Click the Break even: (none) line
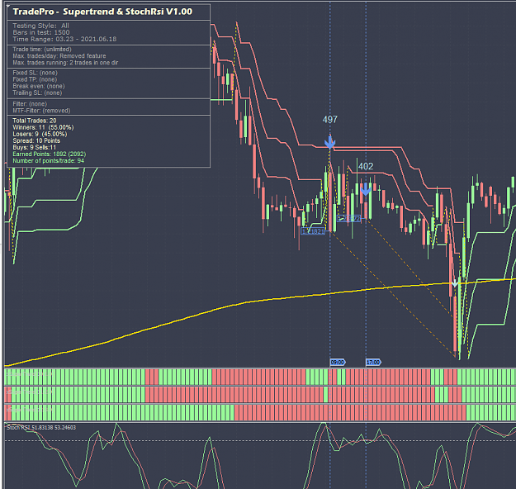 [x=39, y=86]
